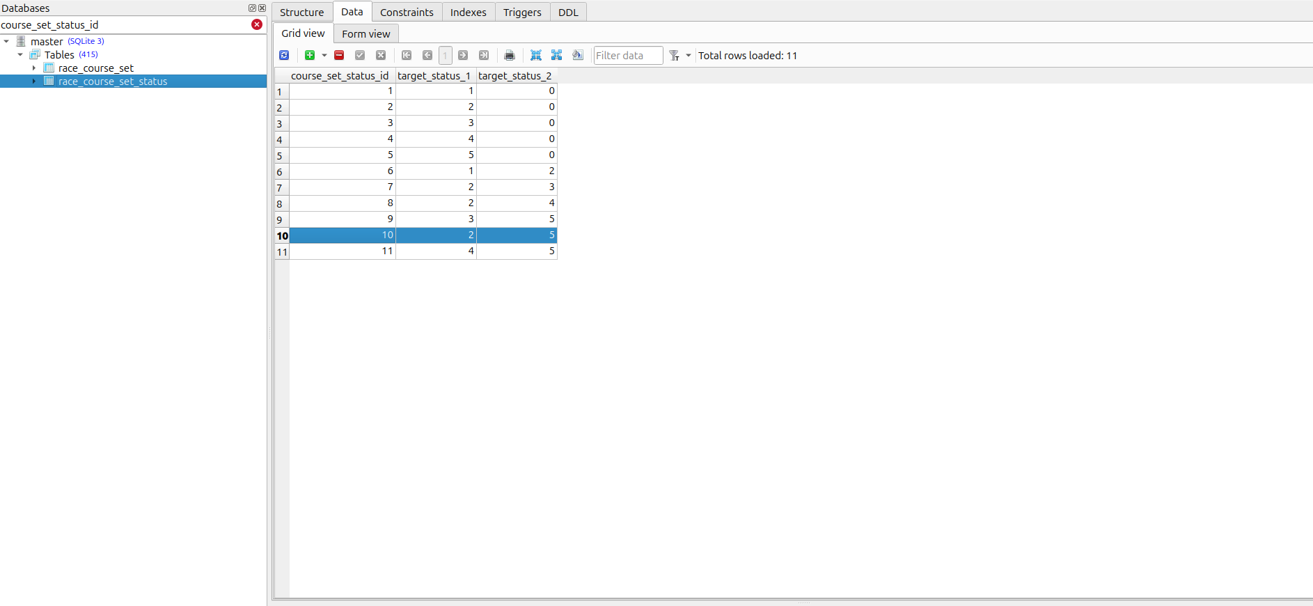1313x606 pixels.
Task: Open the Constraints tab
Action: [407, 13]
